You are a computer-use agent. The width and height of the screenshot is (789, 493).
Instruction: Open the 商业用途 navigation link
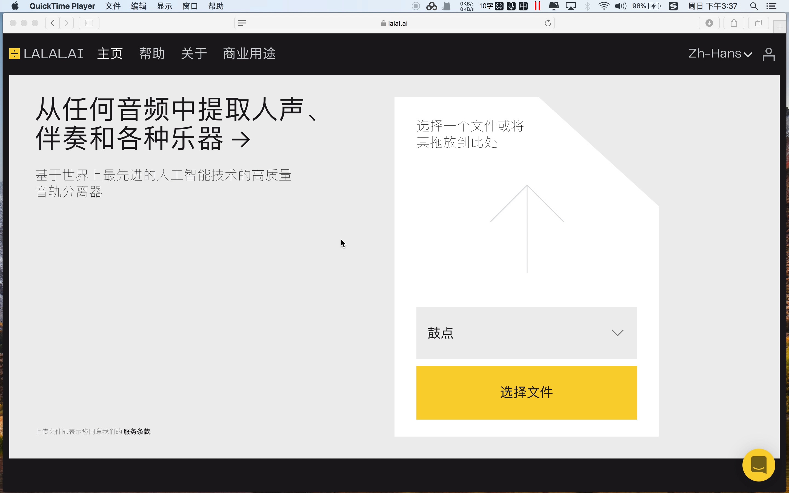click(x=249, y=53)
